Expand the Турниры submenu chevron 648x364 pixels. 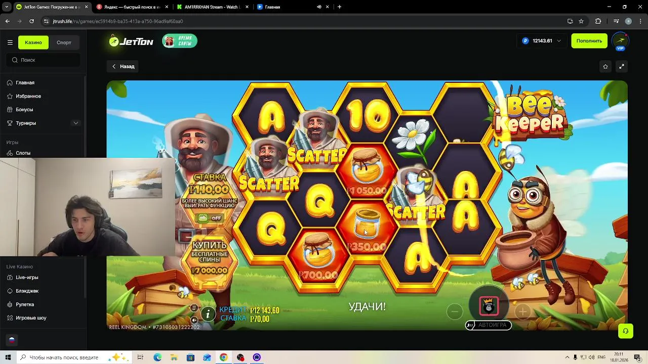pyautogui.click(x=75, y=123)
